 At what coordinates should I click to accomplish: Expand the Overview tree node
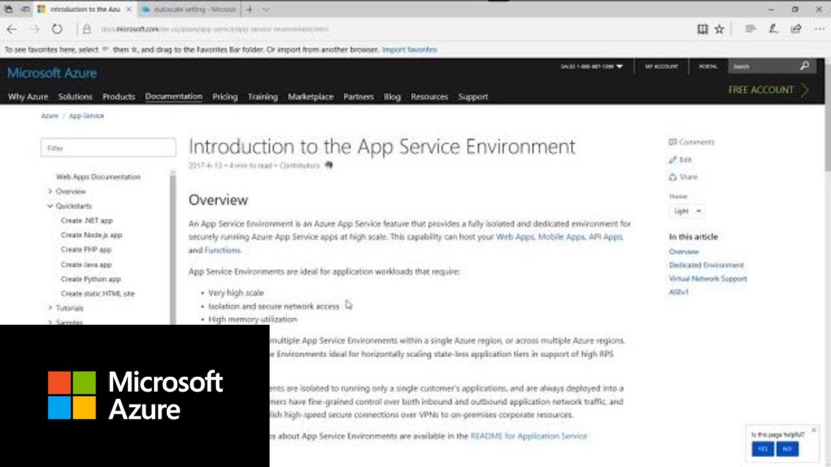pos(50,191)
